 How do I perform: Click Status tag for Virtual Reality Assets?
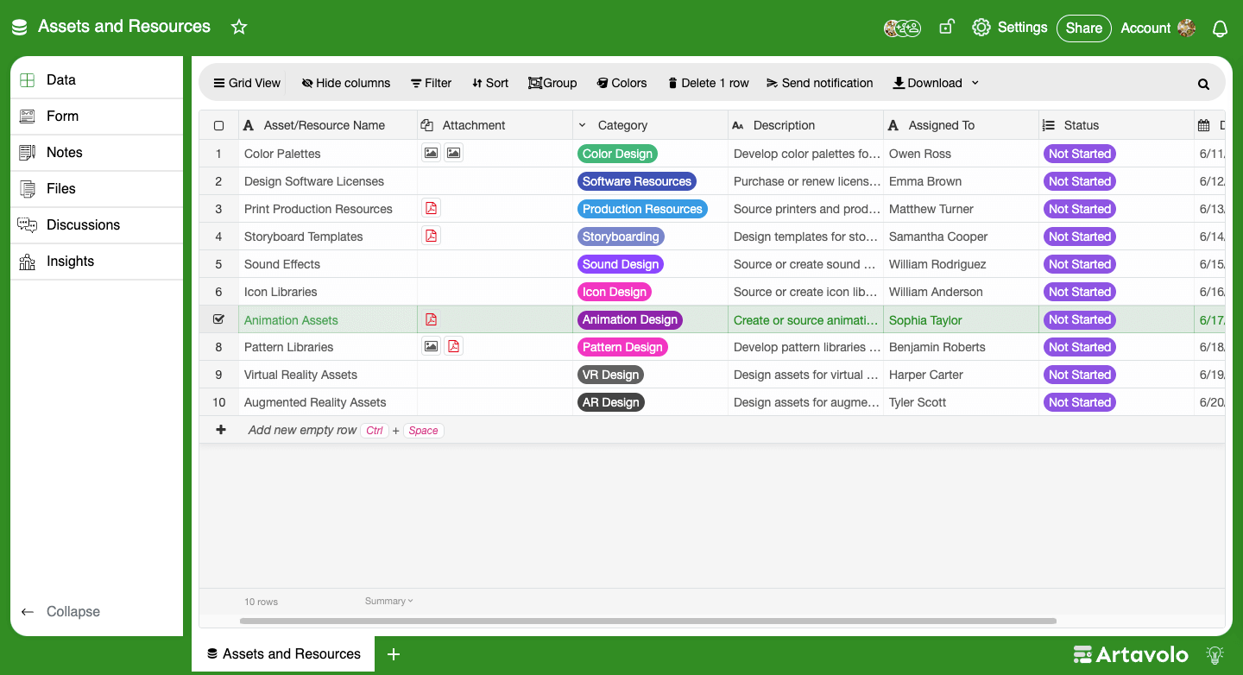point(1079,375)
